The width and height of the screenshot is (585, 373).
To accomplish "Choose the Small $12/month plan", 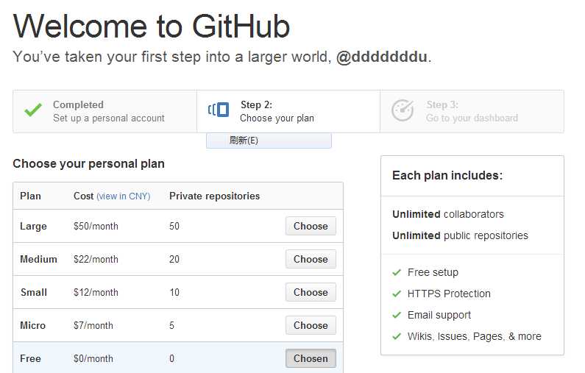I will click(x=311, y=292).
